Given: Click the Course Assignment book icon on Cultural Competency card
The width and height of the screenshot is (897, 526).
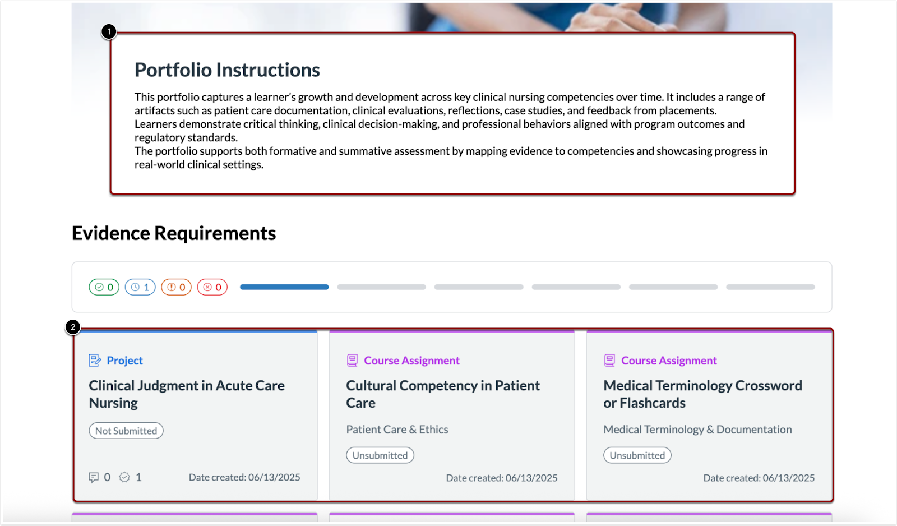Looking at the screenshot, I should click(x=352, y=360).
